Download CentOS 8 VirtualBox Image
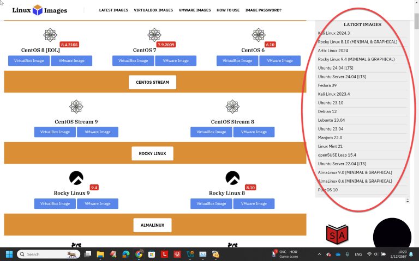Screen dimensions: 419x261 click(x=29, y=61)
